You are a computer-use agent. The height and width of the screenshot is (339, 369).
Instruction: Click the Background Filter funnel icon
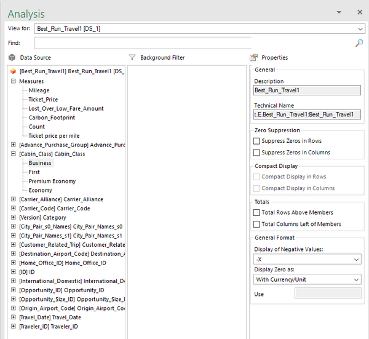pos(132,57)
